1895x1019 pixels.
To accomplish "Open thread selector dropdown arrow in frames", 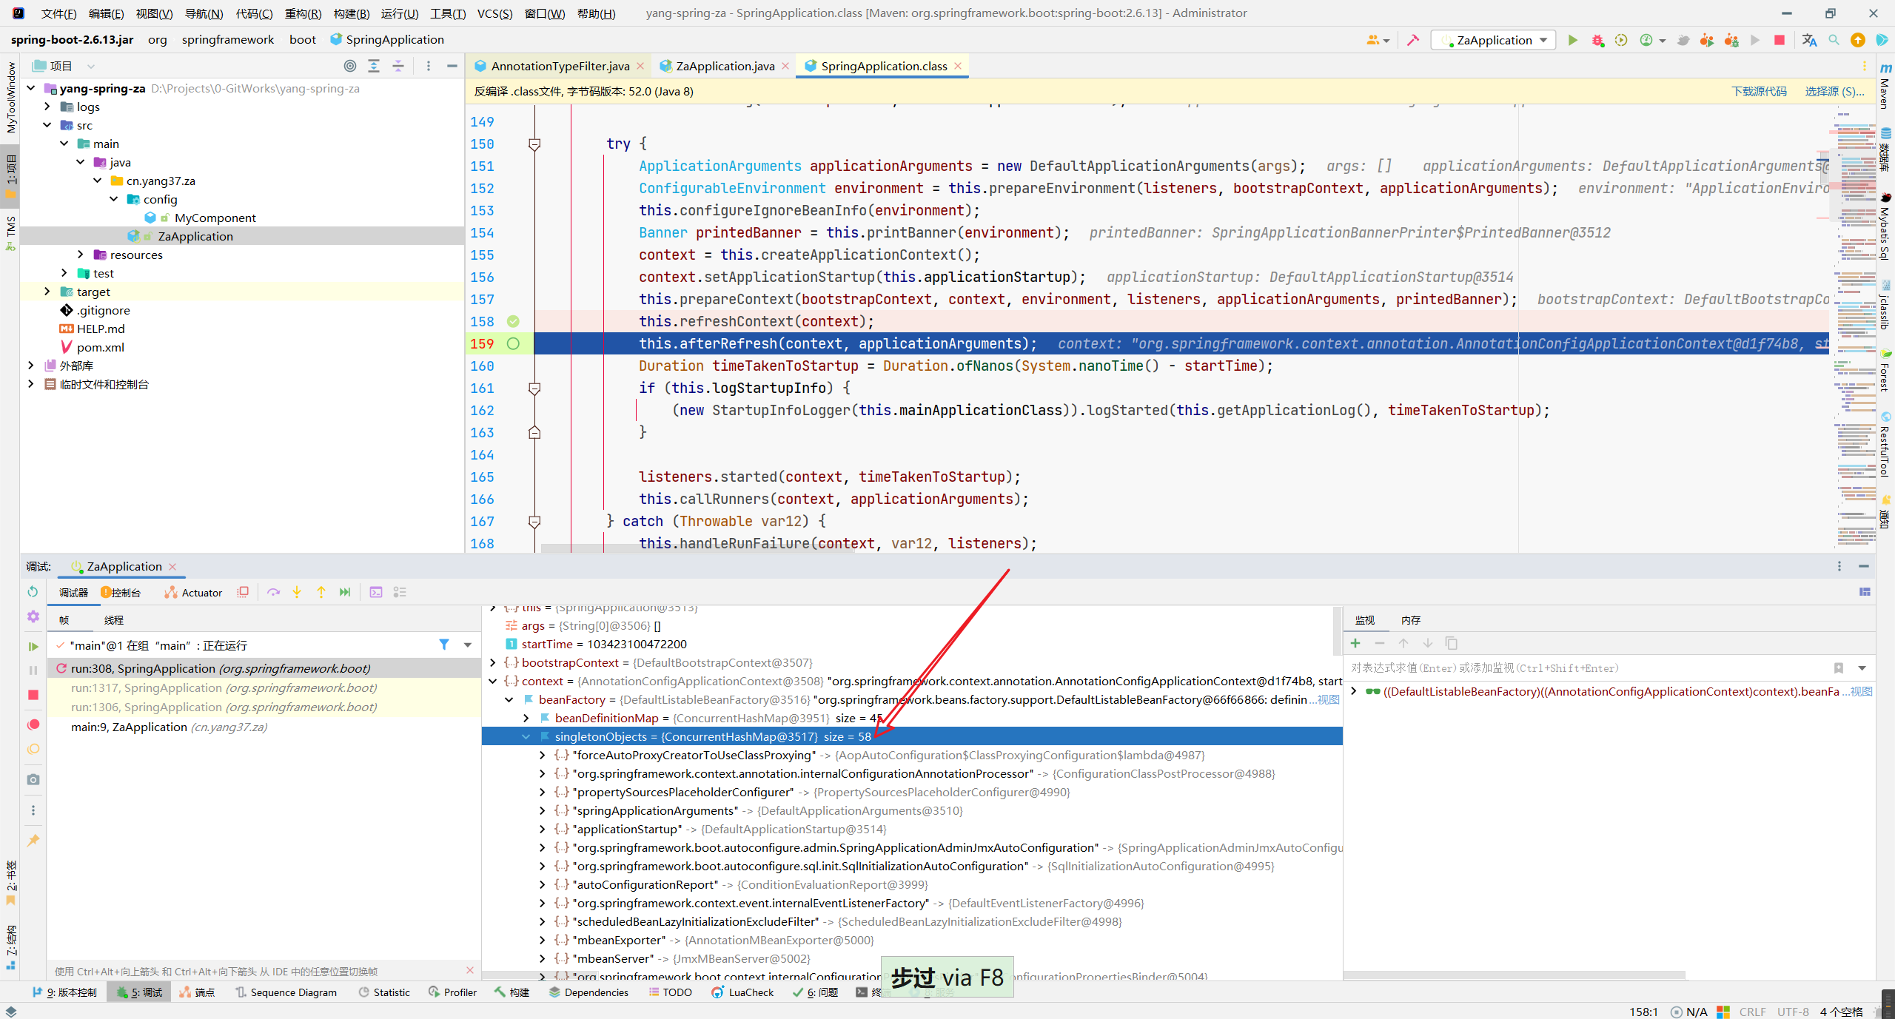I will click(468, 645).
